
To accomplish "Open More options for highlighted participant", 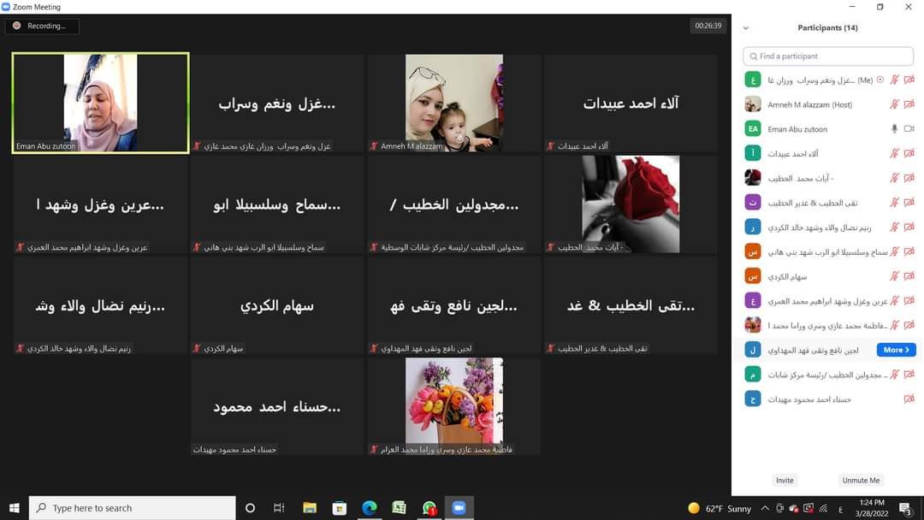I will click(896, 350).
